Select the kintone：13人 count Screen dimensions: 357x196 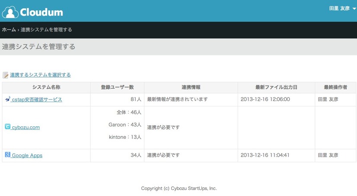click(125, 137)
